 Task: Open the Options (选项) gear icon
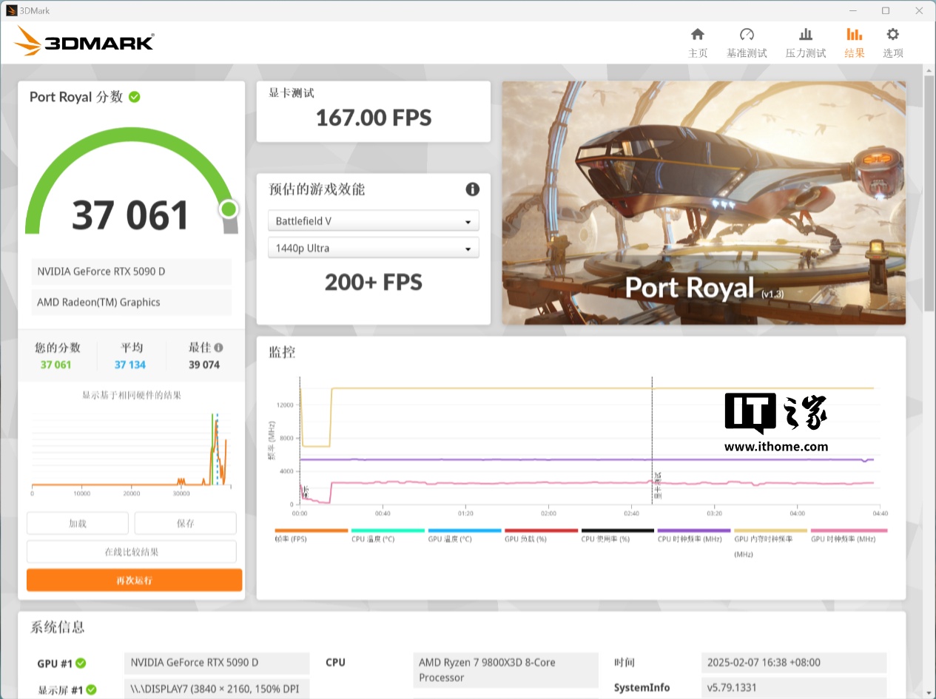(892, 35)
